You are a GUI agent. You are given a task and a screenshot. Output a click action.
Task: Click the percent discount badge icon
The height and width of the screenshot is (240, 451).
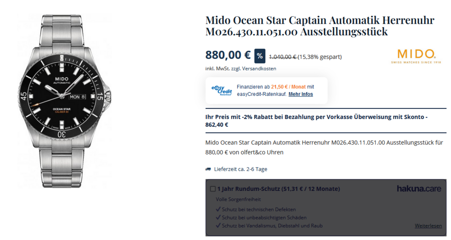click(x=260, y=56)
